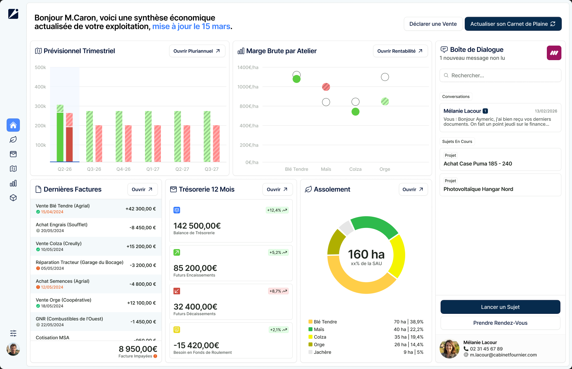This screenshot has height=369, width=572.
Task: Click Lancer un Sujet button
Action: [501, 307]
